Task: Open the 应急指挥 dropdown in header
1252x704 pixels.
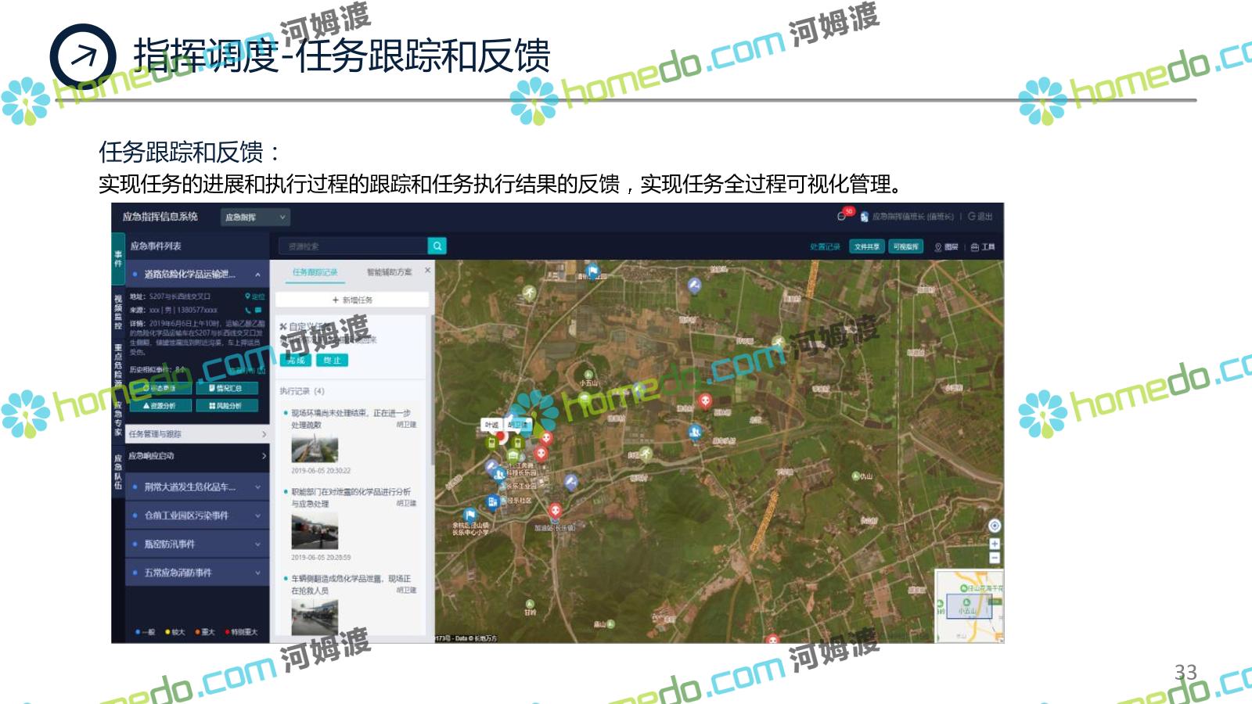Action: (x=255, y=217)
